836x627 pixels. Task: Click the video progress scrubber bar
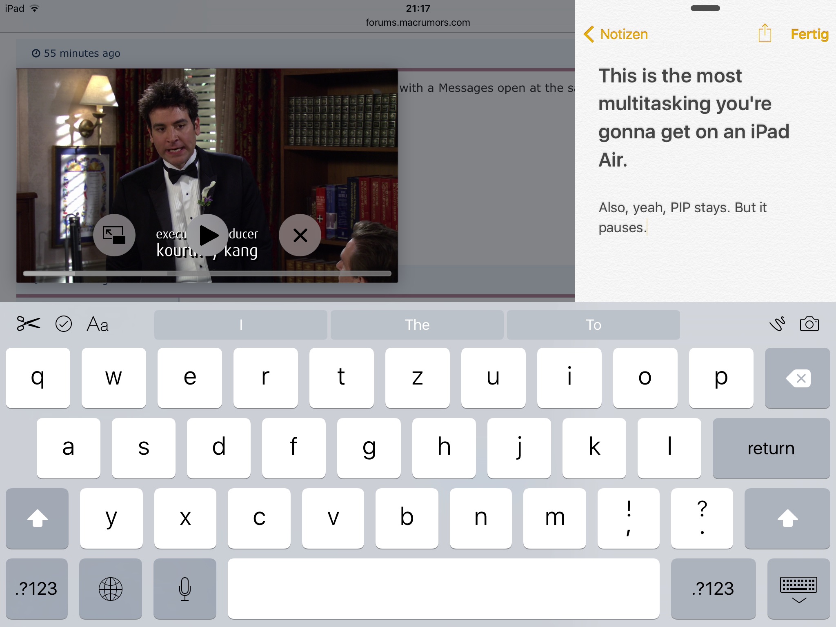[x=207, y=273]
